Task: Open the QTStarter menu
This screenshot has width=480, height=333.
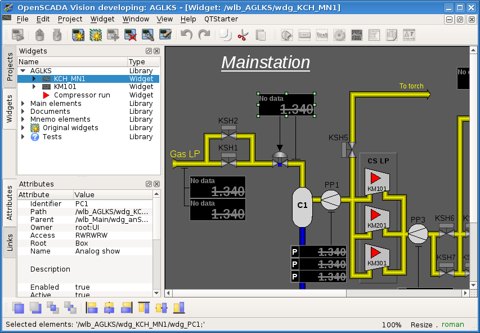Action: (x=221, y=19)
